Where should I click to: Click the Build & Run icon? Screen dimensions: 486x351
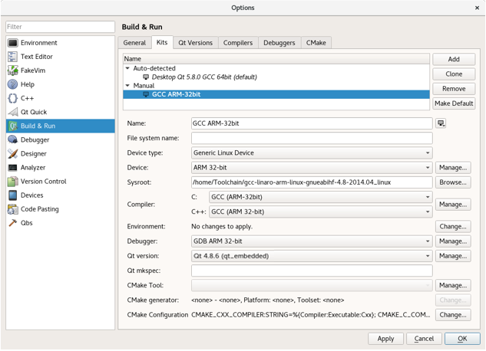[x=13, y=126]
